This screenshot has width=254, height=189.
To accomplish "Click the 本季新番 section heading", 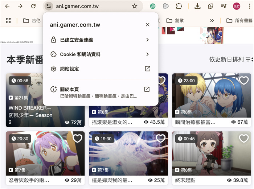I will coord(25,60).
